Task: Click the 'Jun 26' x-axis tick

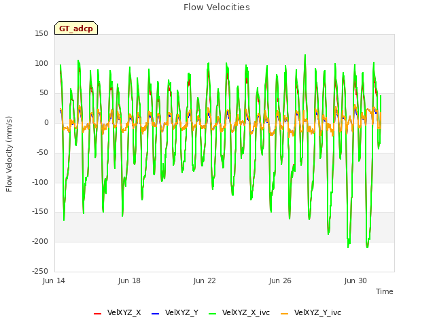Action: tap(280, 280)
